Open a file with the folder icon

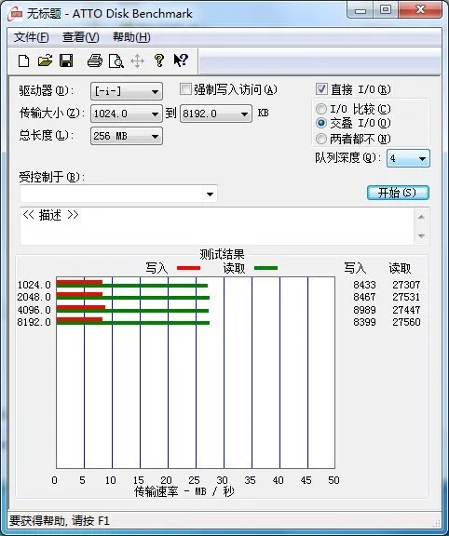[x=45, y=60]
